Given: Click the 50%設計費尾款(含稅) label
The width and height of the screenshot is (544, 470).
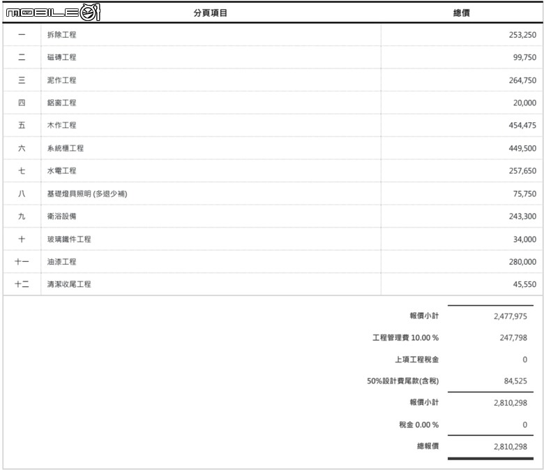Looking at the screenshot, I should coord(403,381).
